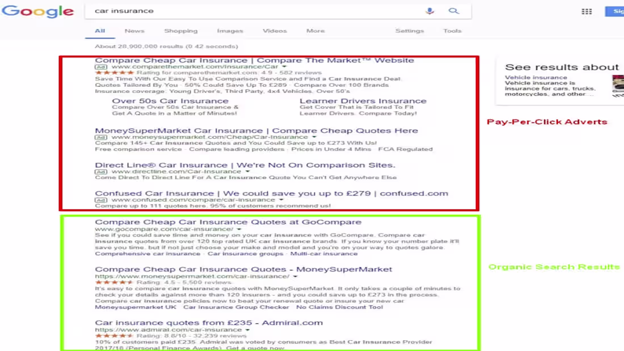This screenshot has width=624, height=351.
Task: Open Moneysupermarket UK sublink
Action: pos(136,307)
